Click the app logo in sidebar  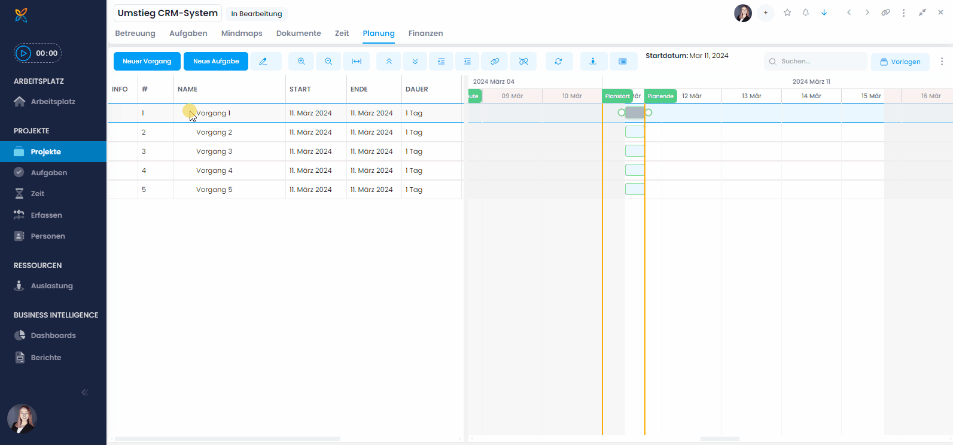pos(21,15)
